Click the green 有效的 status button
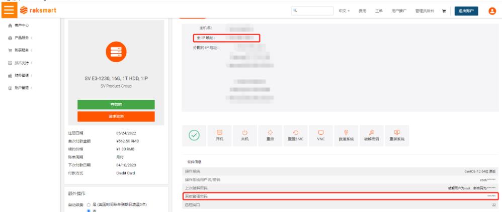 click(x=116, y=105)
